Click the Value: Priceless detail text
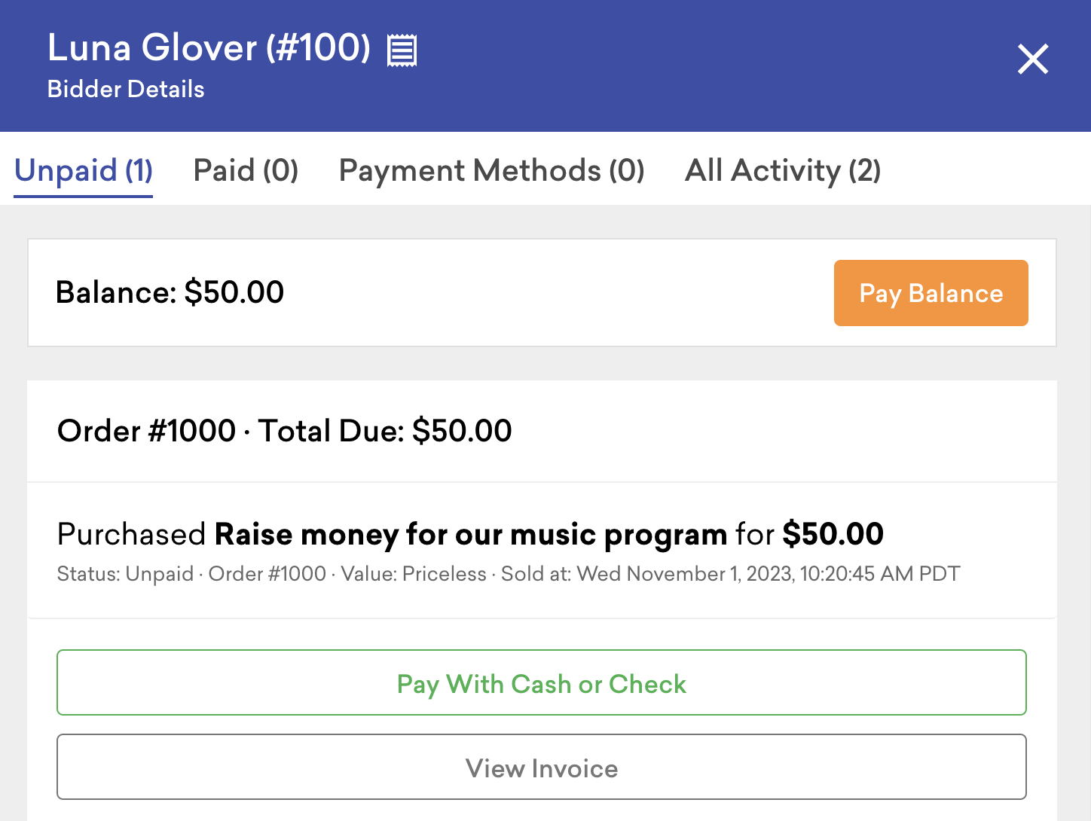The height and width of the screenshot is (821, 1091). pos(414,574)
